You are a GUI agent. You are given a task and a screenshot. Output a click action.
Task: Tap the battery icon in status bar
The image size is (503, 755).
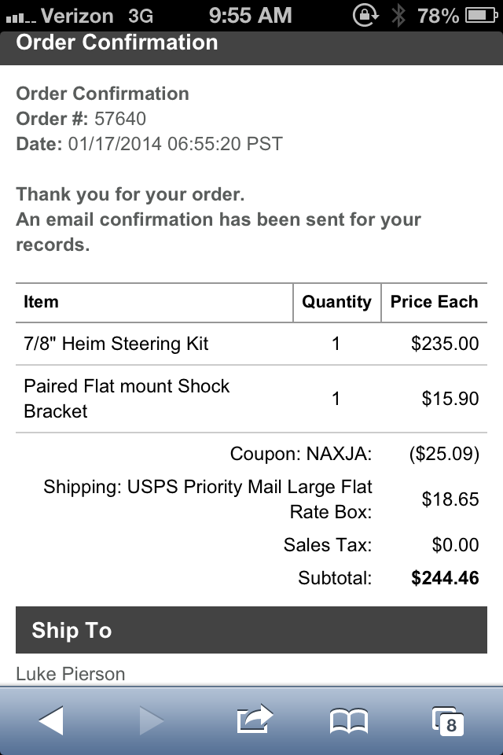[481, 16]
